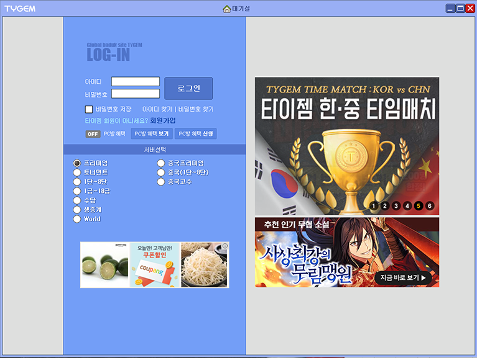477x358 pixels.
Task: Click the PC방 혜택 보기 button
Action: coord(152,134)
